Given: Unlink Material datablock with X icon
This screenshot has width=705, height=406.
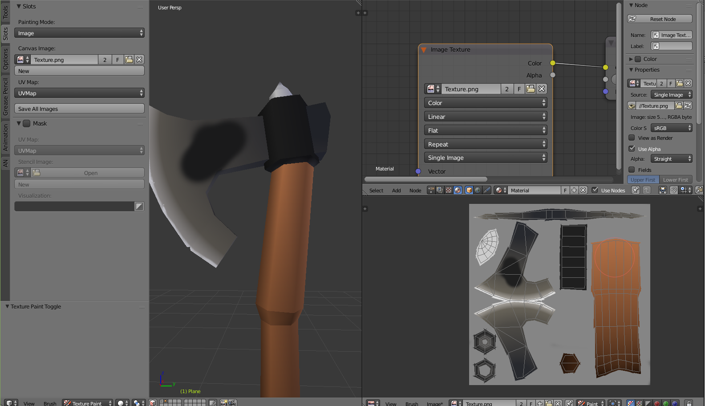Looking at the screenshot, I should (583, 190).
